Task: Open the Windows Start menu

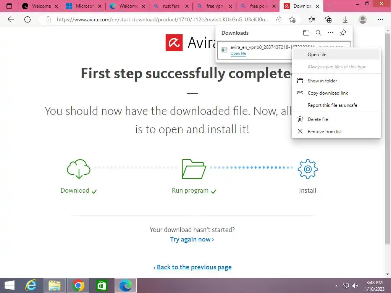Action: tap(10, 285)
